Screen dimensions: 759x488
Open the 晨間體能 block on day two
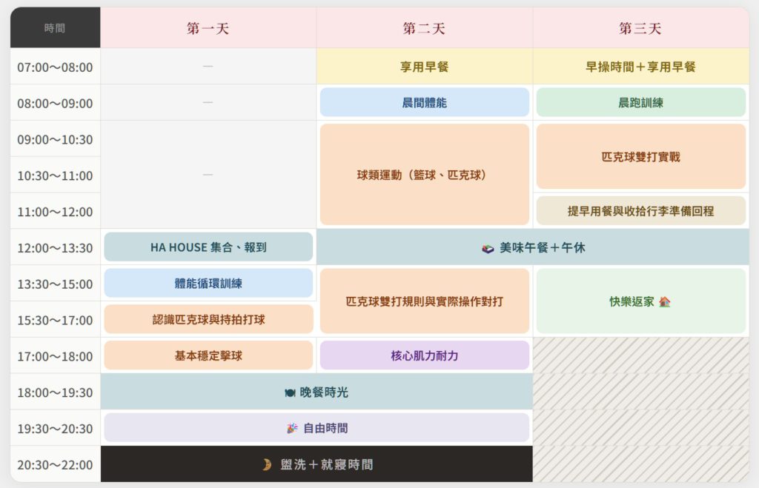[424, 103]
